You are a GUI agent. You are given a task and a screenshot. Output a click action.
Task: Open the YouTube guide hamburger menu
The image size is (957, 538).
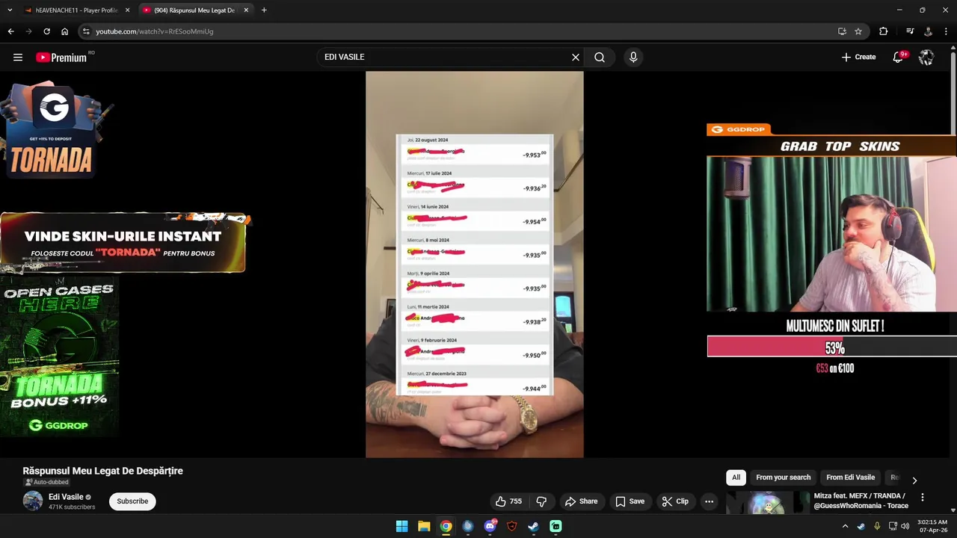18,58
